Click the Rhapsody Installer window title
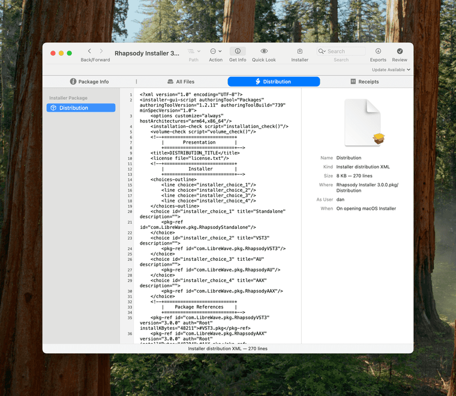This screenshot has height=396, width=456. (x=147, y=53)
